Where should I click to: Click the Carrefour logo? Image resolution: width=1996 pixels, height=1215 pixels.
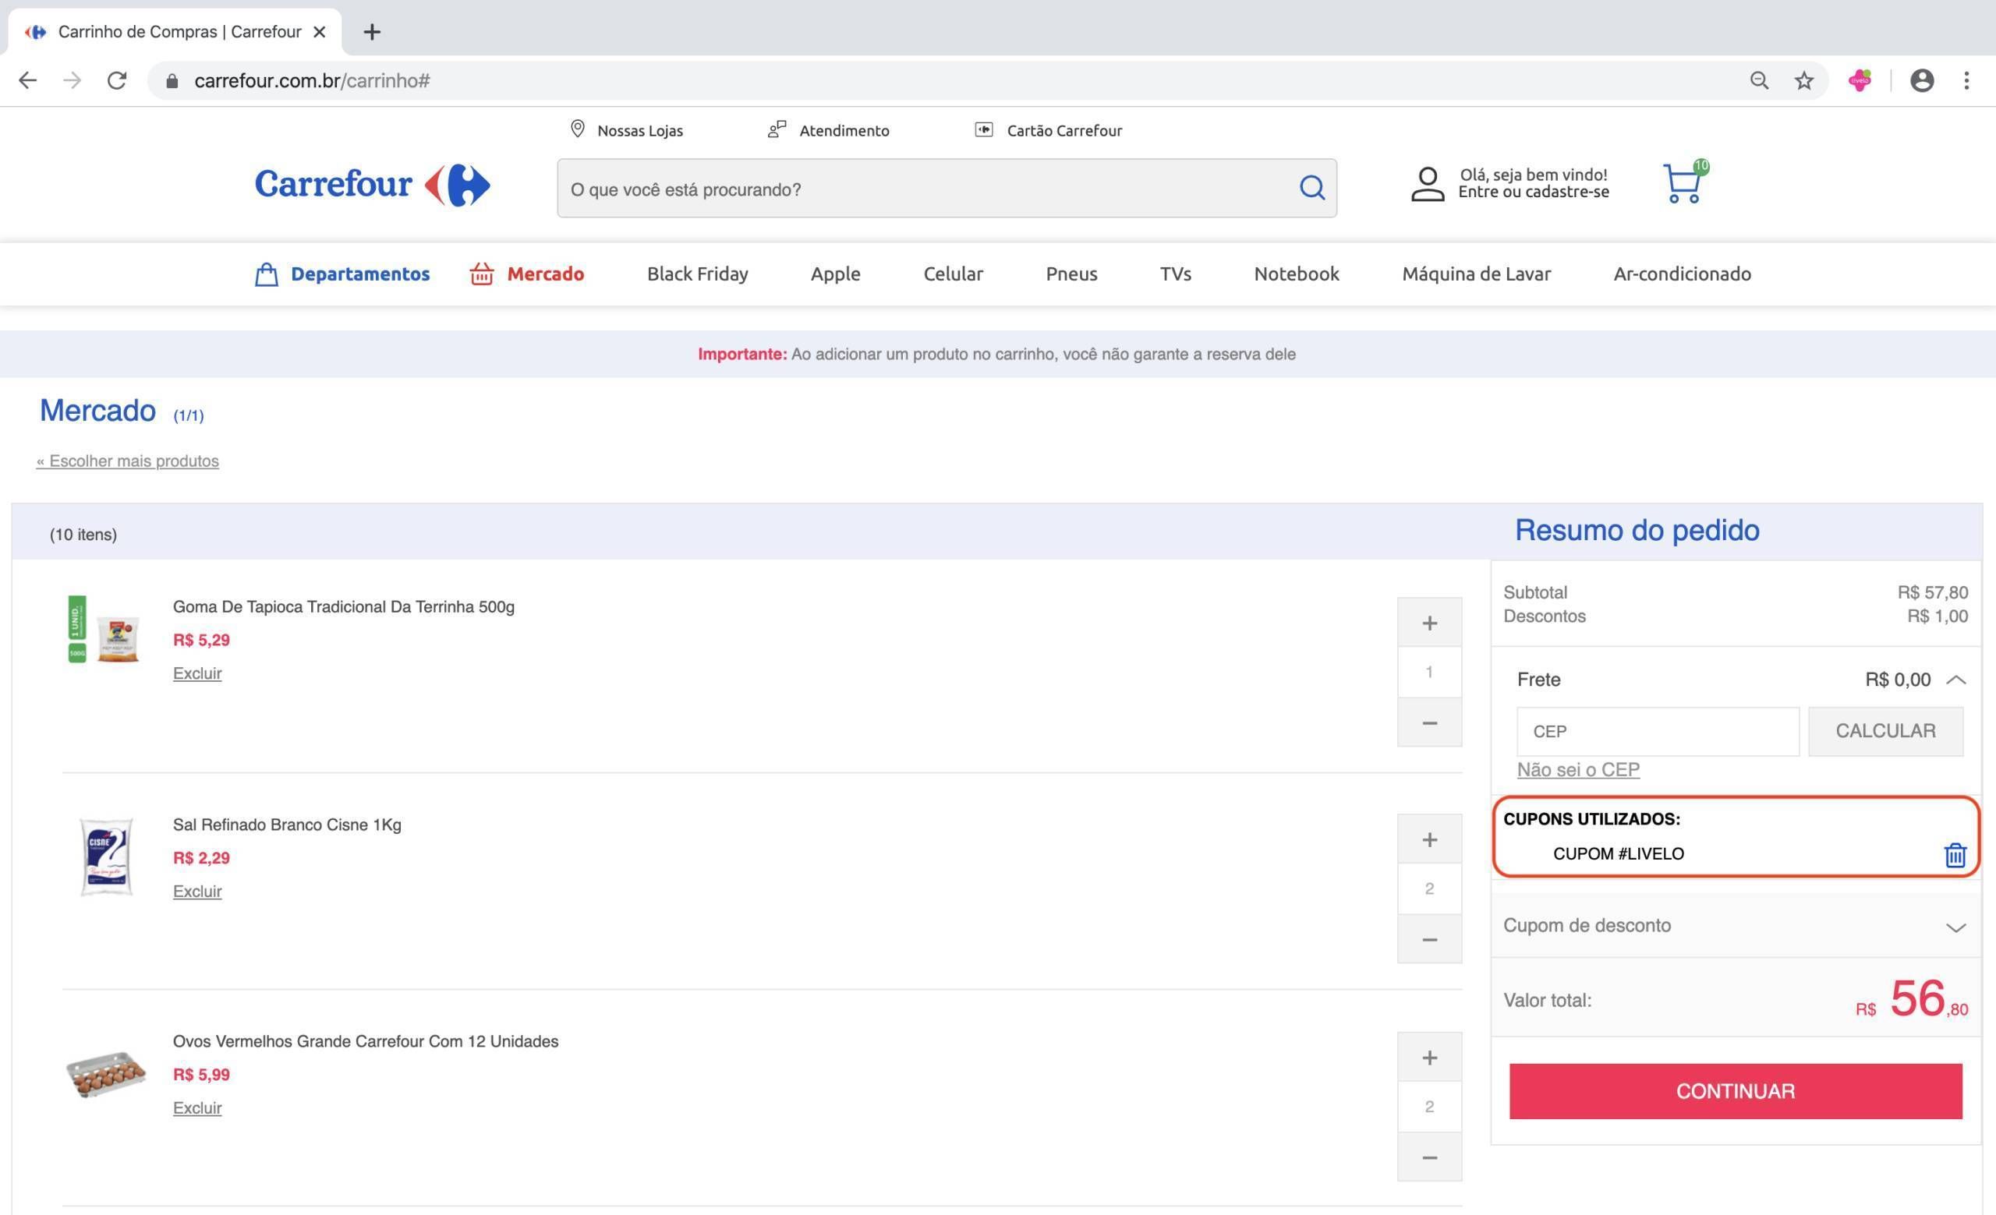pos(373,184)
